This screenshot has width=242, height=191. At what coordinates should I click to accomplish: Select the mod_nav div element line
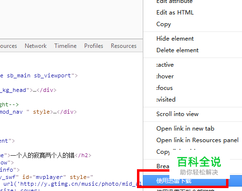point(38,112)
